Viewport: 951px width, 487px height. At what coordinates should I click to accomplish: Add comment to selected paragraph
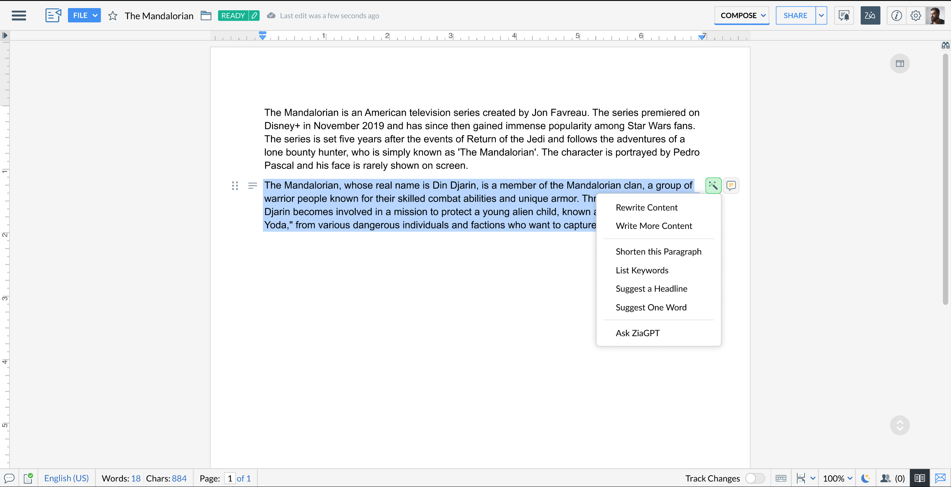(x=731, y=185)
